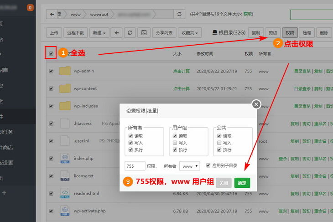Expand the 收藏夹 favorites dropdown

(x=190, y=33)
